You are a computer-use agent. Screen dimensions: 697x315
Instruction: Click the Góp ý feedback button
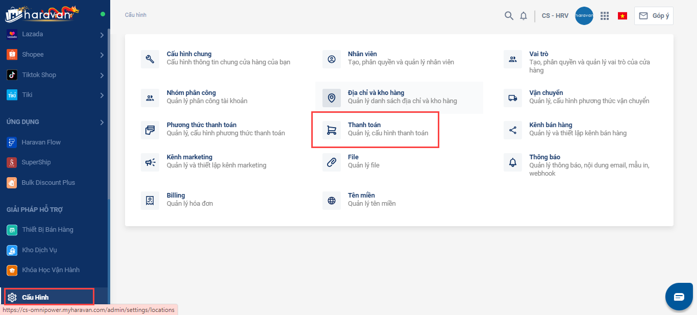tap(654, 16)
